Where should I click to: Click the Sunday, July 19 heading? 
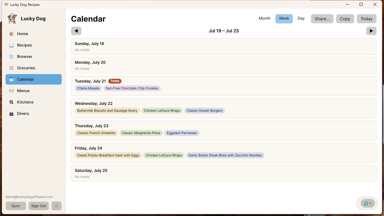coord(89,44)
